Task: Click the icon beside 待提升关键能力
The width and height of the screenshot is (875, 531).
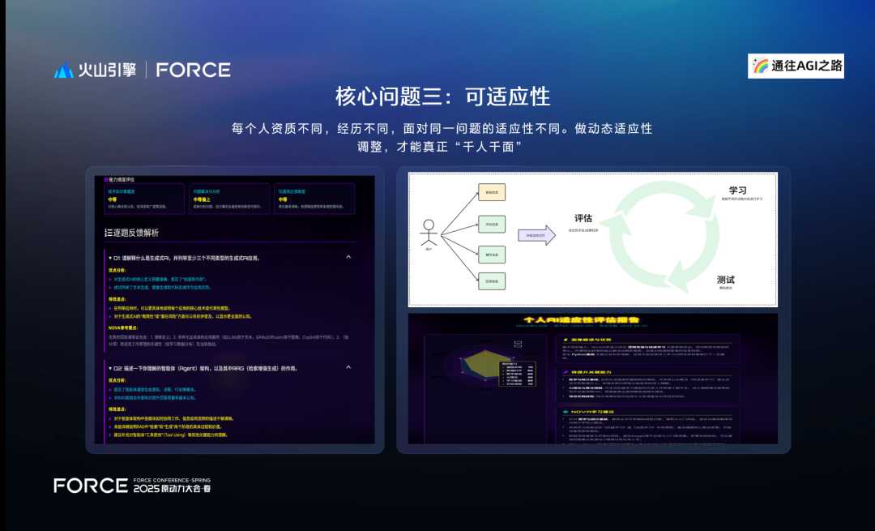Action: [566, 372]
